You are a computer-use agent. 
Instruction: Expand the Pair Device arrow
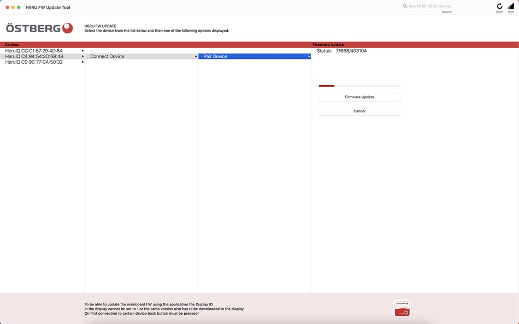pyautogui.click(x=309, y=56)
